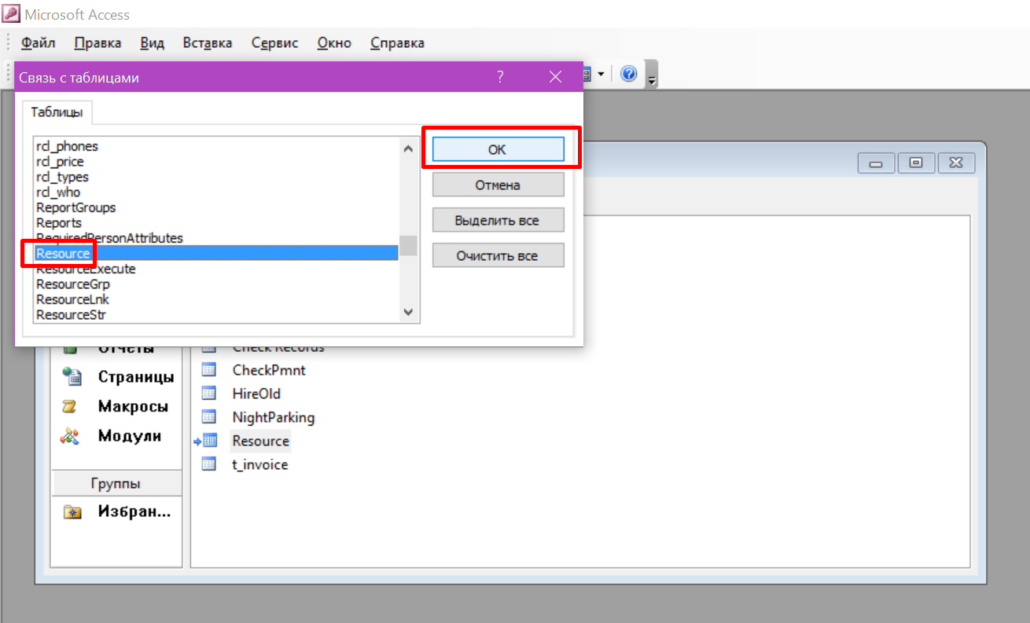Viewport: 1030px width, 623px height.
Task: Confirm with the OK button
Action: coord(498,149)
